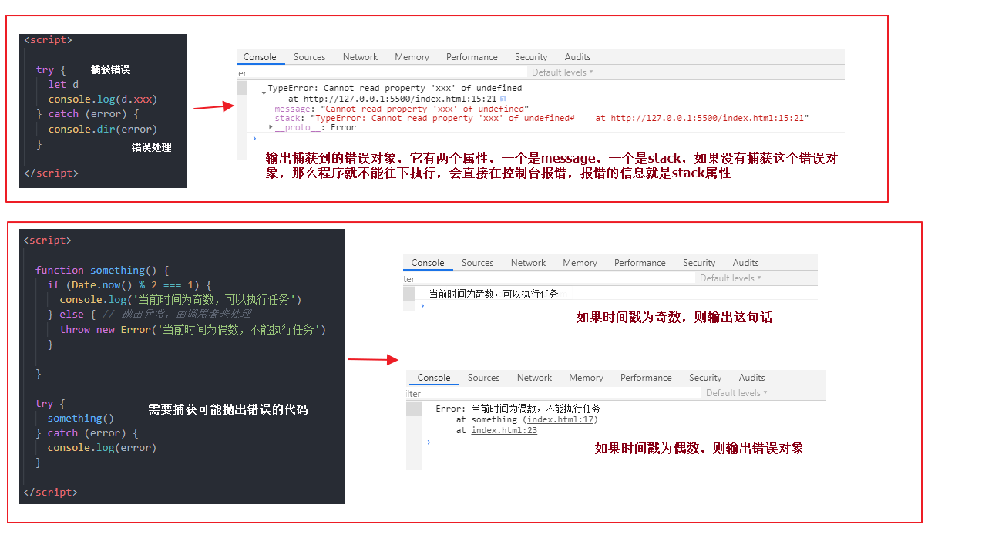The image size is (985, 535).
Task: Click the blue prompt chevron in the odd-timestamp console
Action: tap(422, 306)
